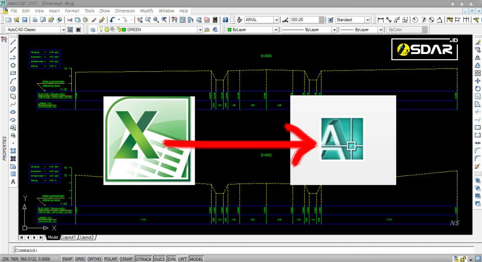Open the ByLayer linetype dropdown
This screenshot has width=482, height=262.
(334, 30)
